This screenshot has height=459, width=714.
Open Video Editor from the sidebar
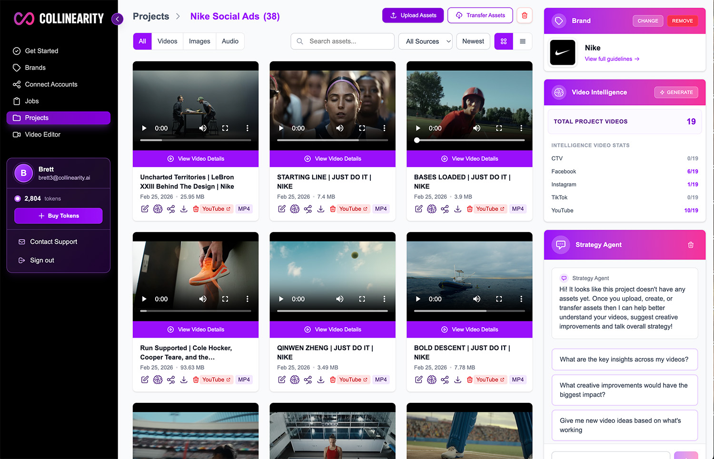point(43,135)
